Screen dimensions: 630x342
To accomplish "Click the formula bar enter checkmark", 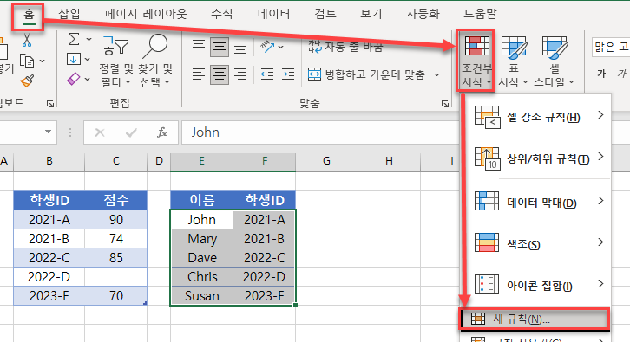I will pyautogui.click(x=131, y=132).
